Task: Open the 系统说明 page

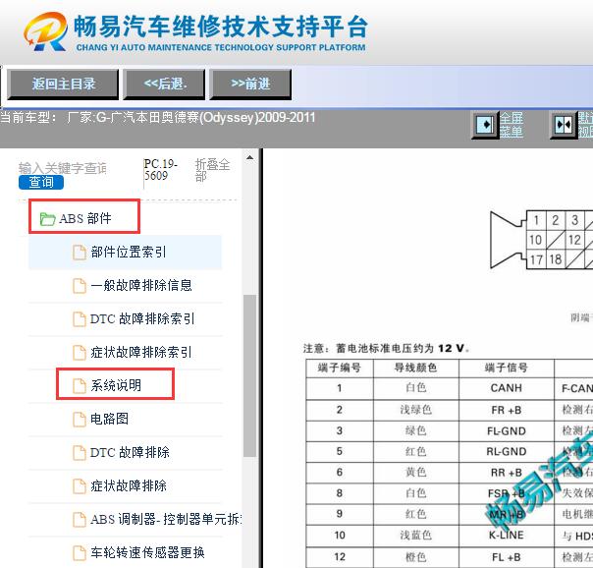Action: [x=115, y=385]
